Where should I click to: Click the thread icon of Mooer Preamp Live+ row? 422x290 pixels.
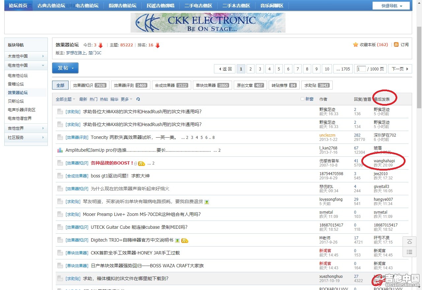tap(60, 214)
